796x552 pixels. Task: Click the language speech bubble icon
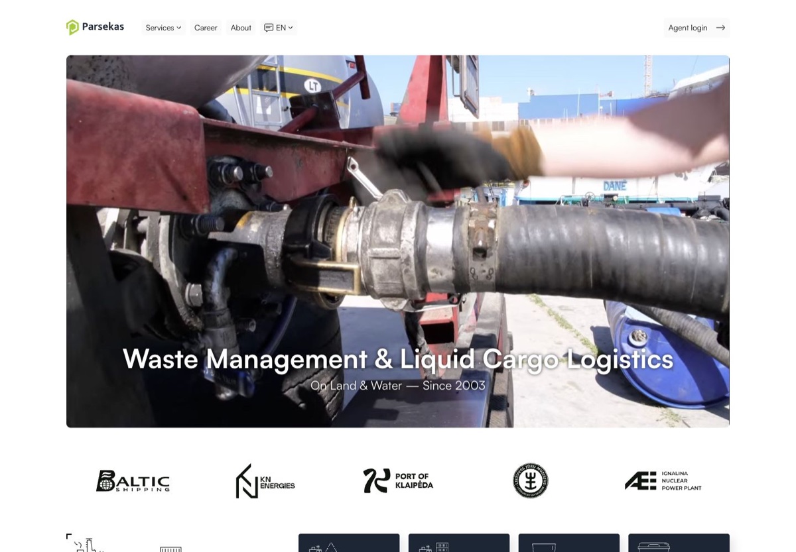click(x=269, y=28)
